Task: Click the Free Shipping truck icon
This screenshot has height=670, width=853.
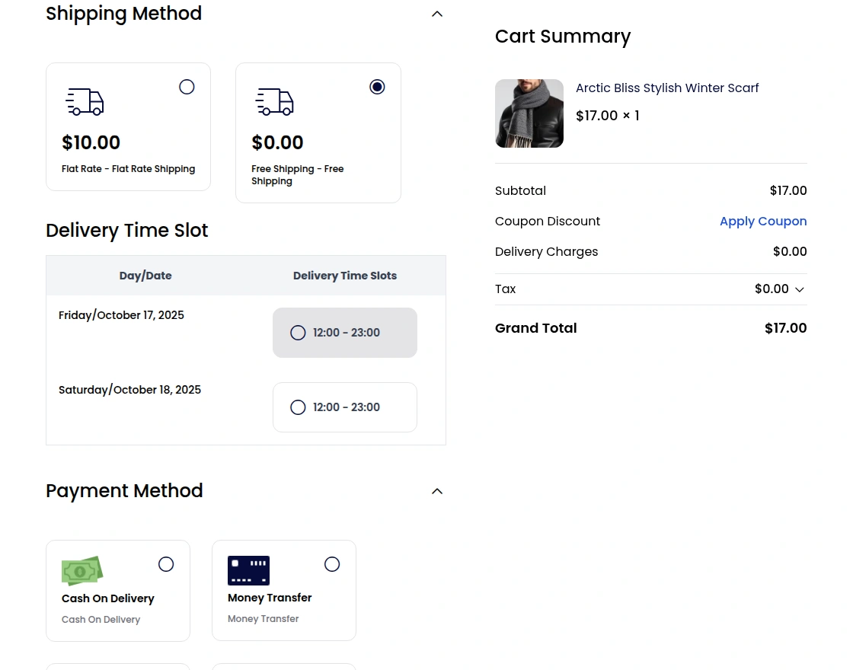Action: click(x=274, y=101)
